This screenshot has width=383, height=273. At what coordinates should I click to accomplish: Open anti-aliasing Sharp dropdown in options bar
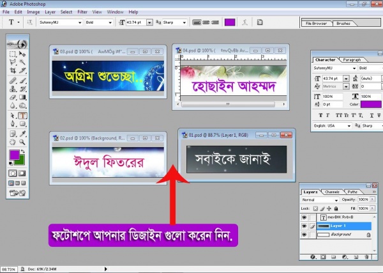point(184,22)
